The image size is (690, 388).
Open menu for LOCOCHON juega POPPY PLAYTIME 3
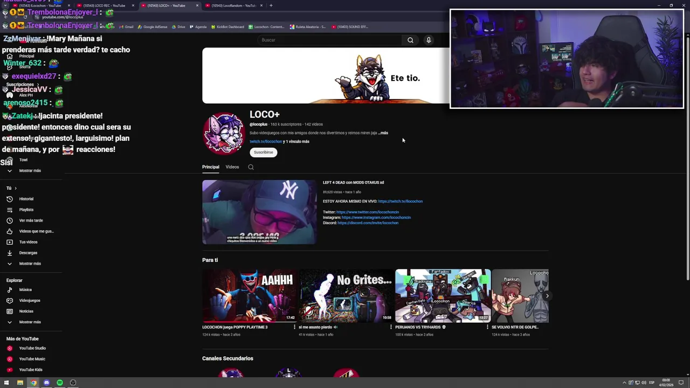294,327
